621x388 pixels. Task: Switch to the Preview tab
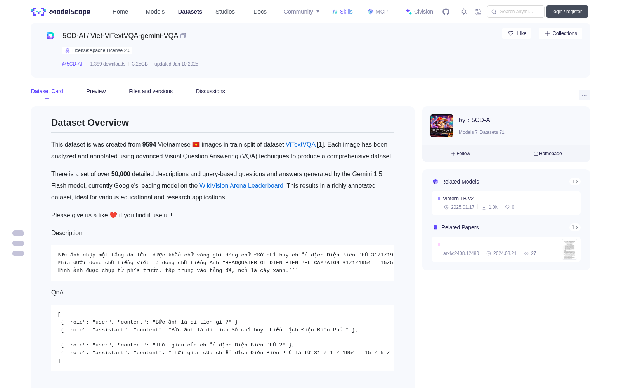tap(96, 91)
